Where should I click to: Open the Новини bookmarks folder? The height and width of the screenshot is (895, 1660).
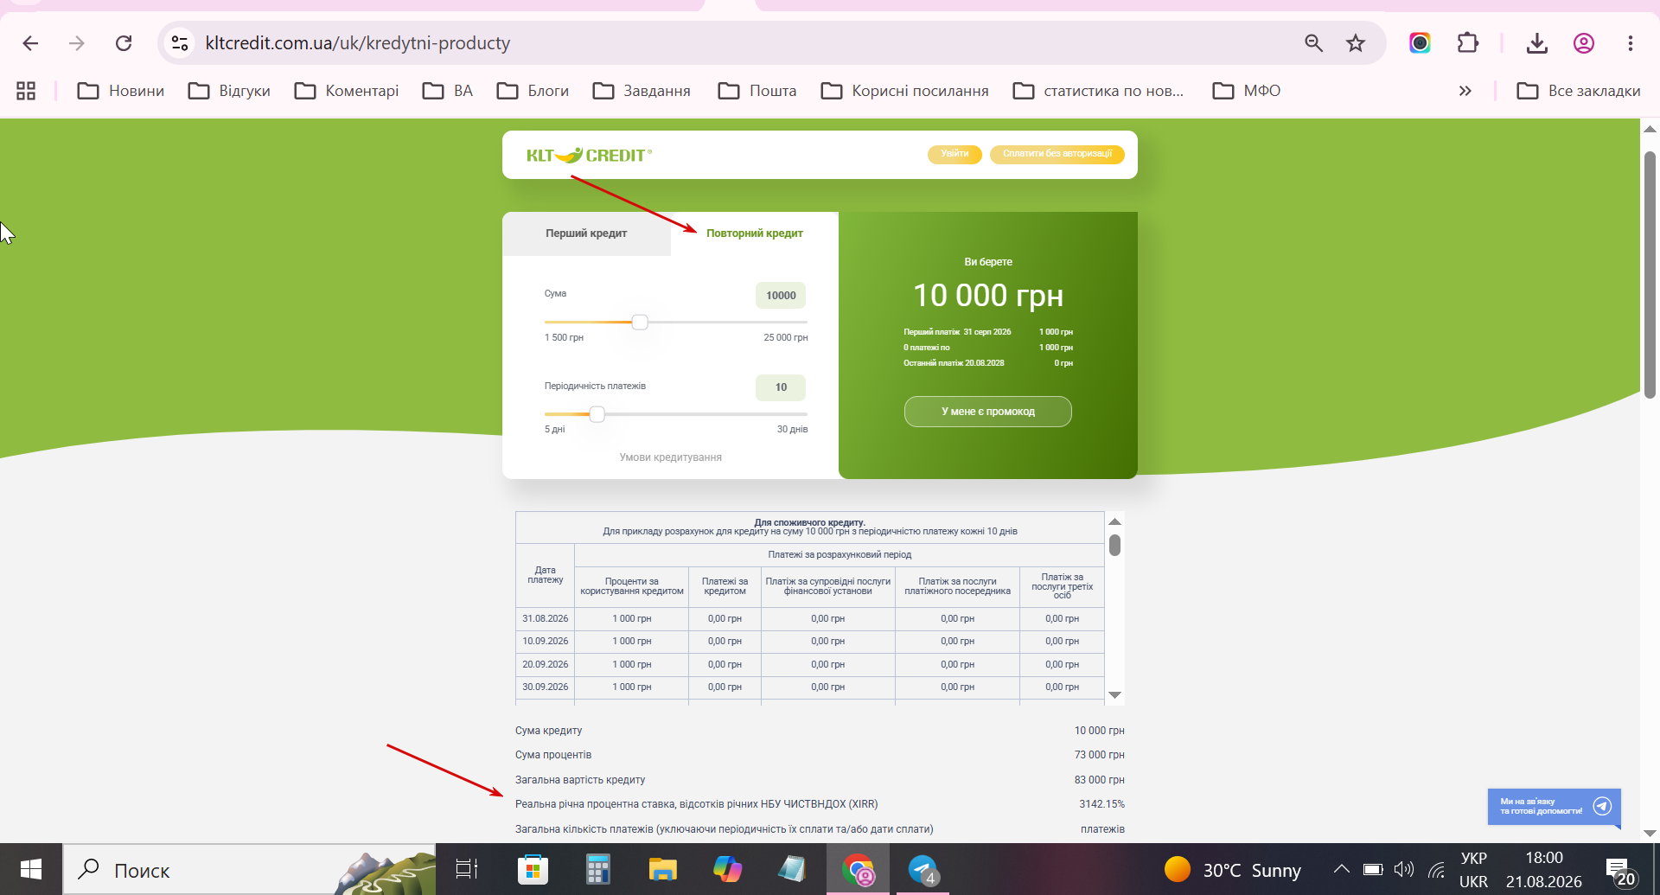[x=121, y=91]
